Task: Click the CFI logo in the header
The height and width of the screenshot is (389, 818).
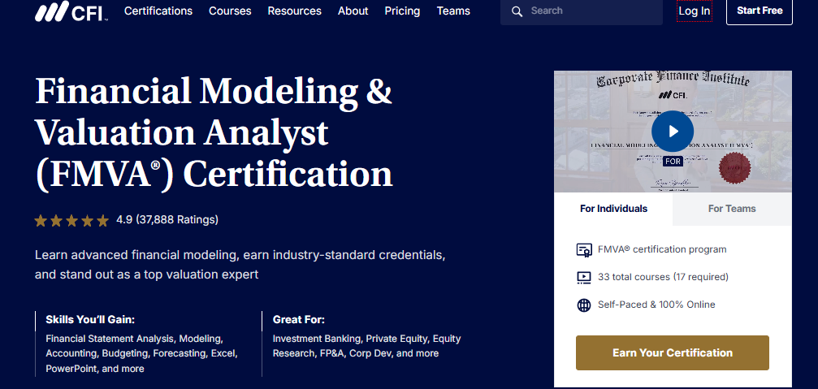Action: (71, 11)
